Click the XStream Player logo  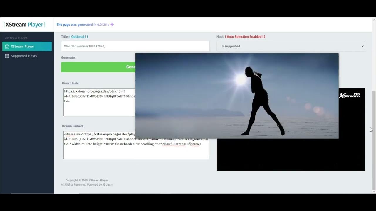[x=24, y=25]
